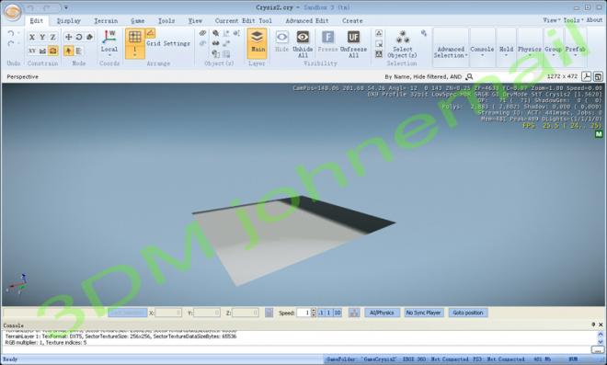Image resolution: width=607 pixels, height=365 pixels.
Task: Click the Unhide All eye icon
Action: click(303, 37)
